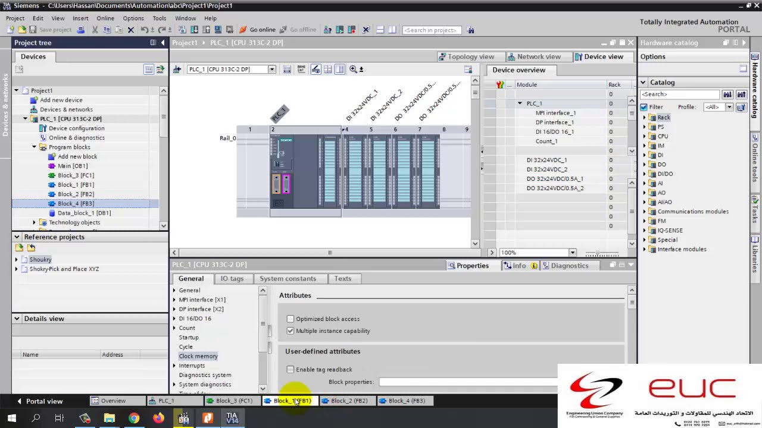Open the Insert menu
Image resolution: width=762 pixels, height=428 pixels.
tap(80, 18)
